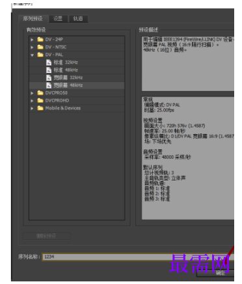Click the 音频 1: 标准 line

(157, 188)
